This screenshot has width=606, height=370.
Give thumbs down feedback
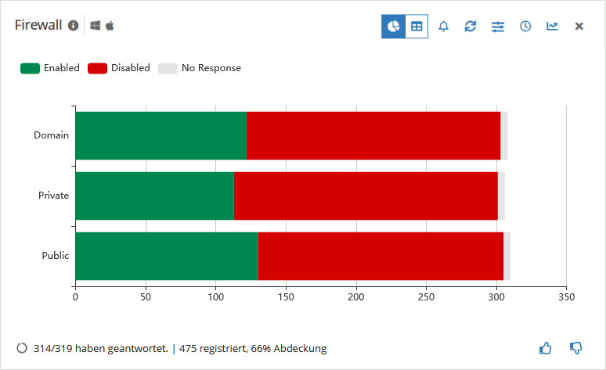[x=575, y=348]
